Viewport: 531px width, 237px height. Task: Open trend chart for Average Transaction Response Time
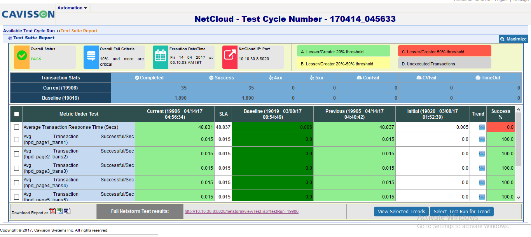click(482, 127)
